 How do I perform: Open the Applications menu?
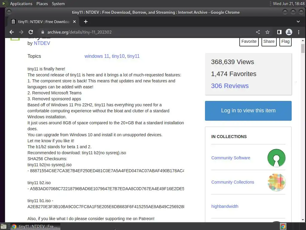pyautogui.click(x=21, y=4)
